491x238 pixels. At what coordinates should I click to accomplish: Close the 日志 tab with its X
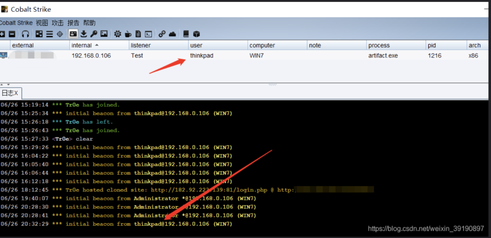(16, 93)
